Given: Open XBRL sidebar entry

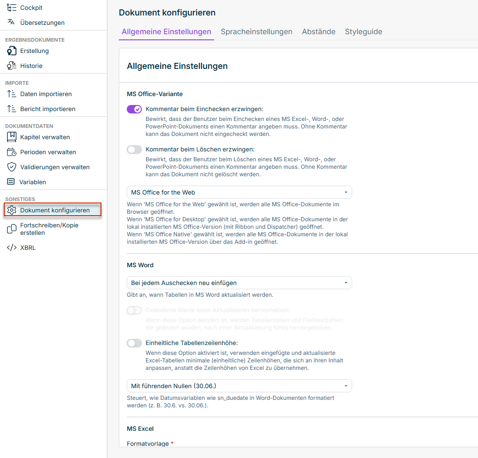Looking at the screenshot, I should coord(28,248).
